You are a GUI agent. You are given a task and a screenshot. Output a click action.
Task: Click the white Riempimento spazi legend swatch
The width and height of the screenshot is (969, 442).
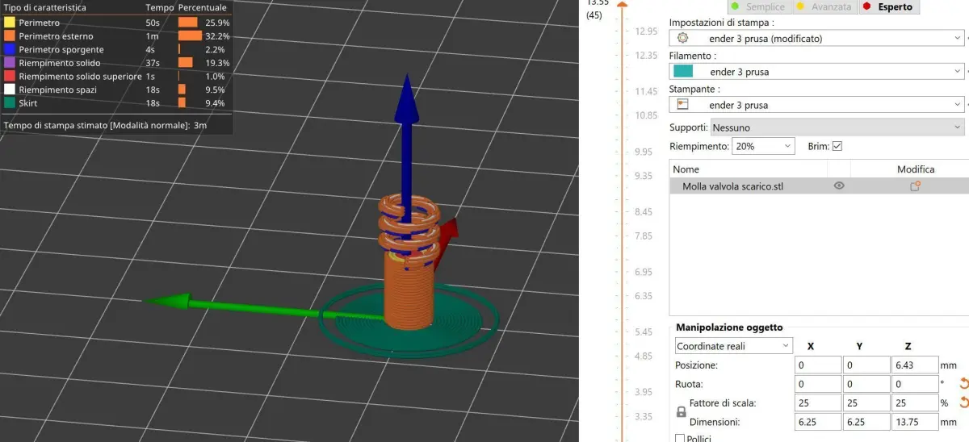(x=9, y=90)
